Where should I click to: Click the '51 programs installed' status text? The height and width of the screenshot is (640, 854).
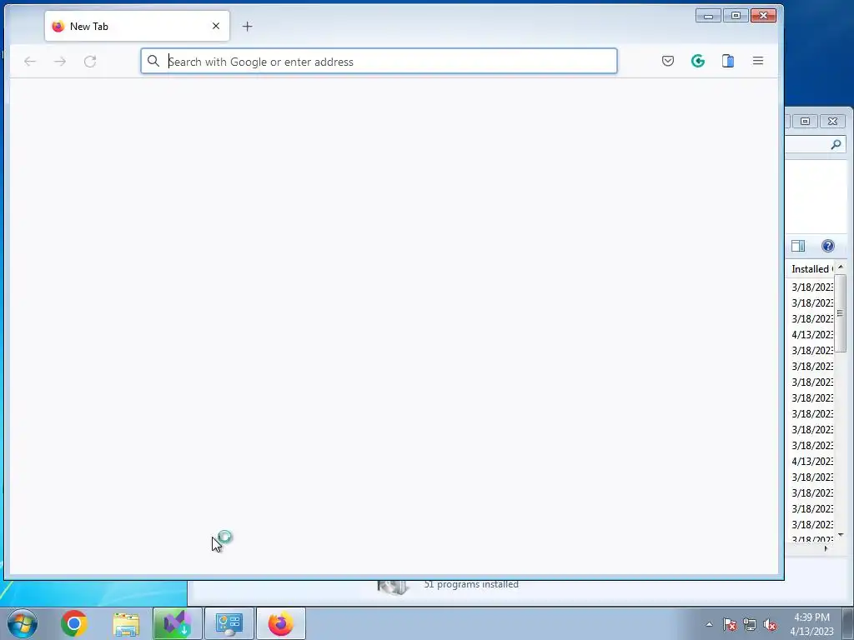click(x=471, y=584)
